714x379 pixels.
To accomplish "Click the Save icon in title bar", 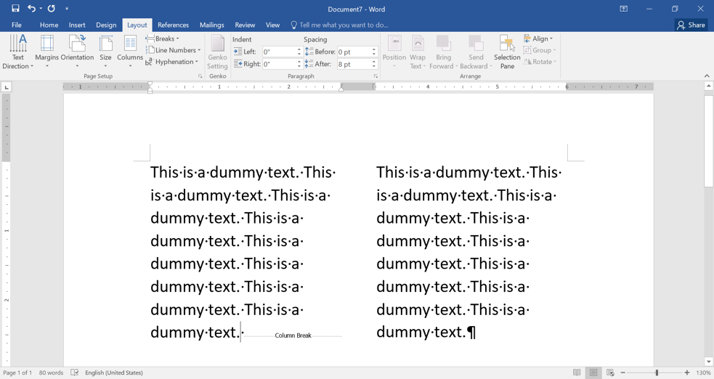I will (15, 9).
